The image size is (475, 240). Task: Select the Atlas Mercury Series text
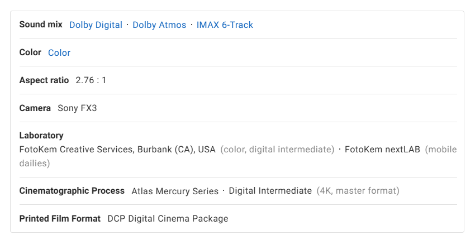point(175,191)
